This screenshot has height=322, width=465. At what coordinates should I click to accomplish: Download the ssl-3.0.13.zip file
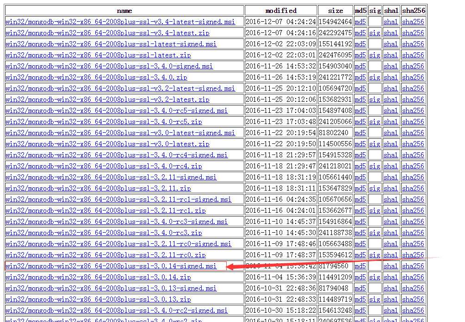click(x=98, y=300)
